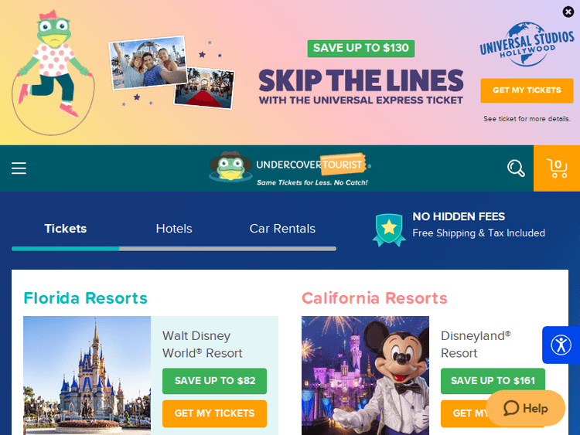Click the jump-roping frog mascot illustration
This screenshot has height=435, width=580.
[53, 73]
